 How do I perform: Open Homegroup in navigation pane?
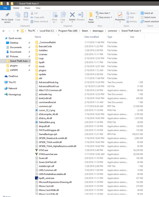[x=13, y=95]
